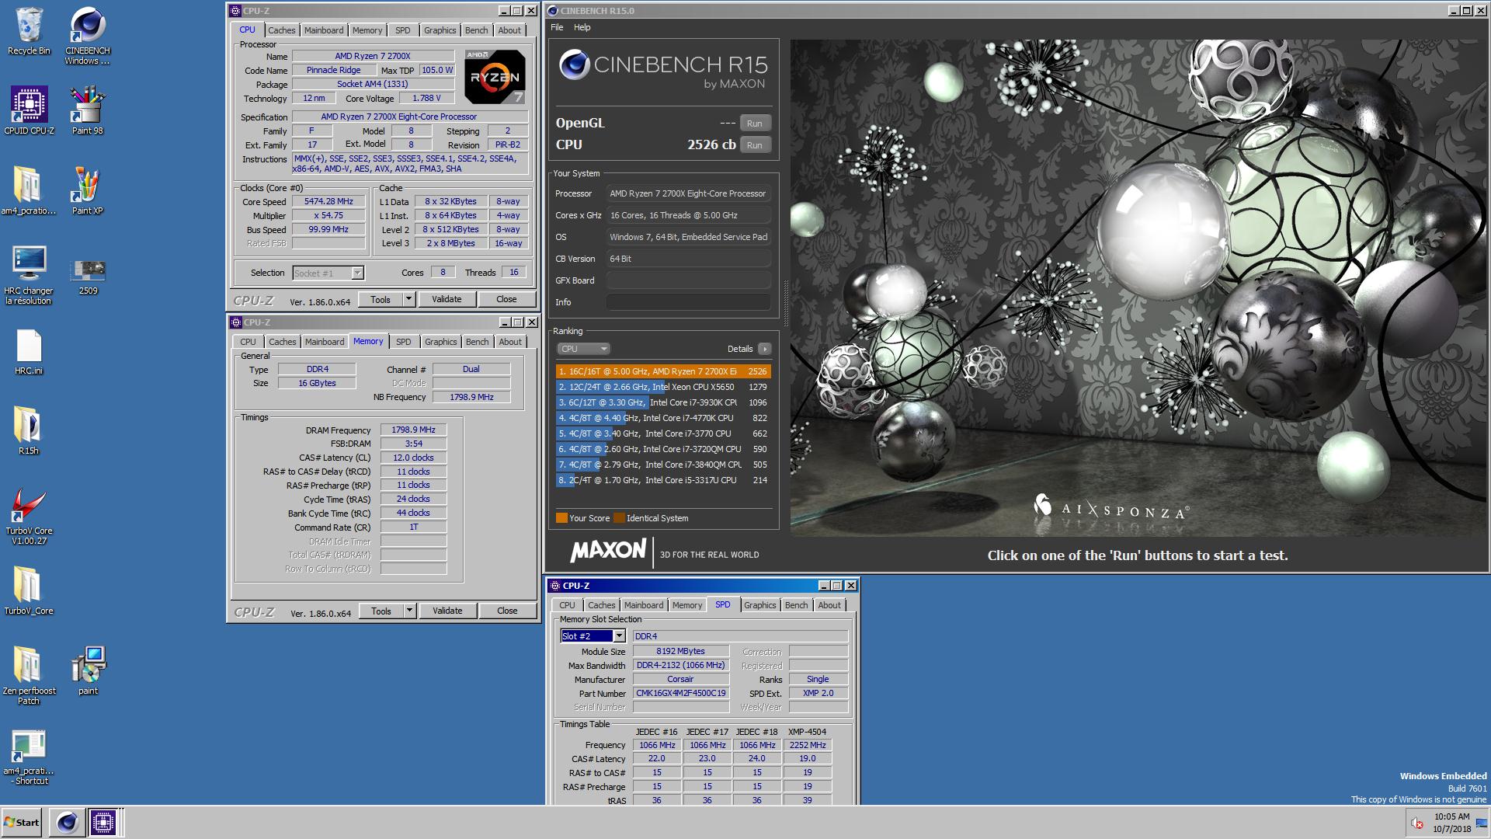1491x839 pixels.
Task: Open Tools dropdown arrow in CPU-Z Memory window
Action: (409, 611)
